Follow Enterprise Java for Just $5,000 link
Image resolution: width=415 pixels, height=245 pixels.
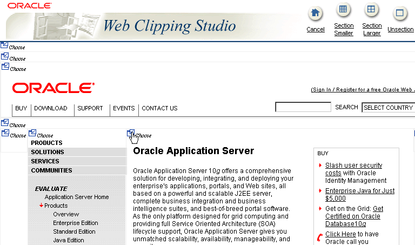(x=360, y=195)
